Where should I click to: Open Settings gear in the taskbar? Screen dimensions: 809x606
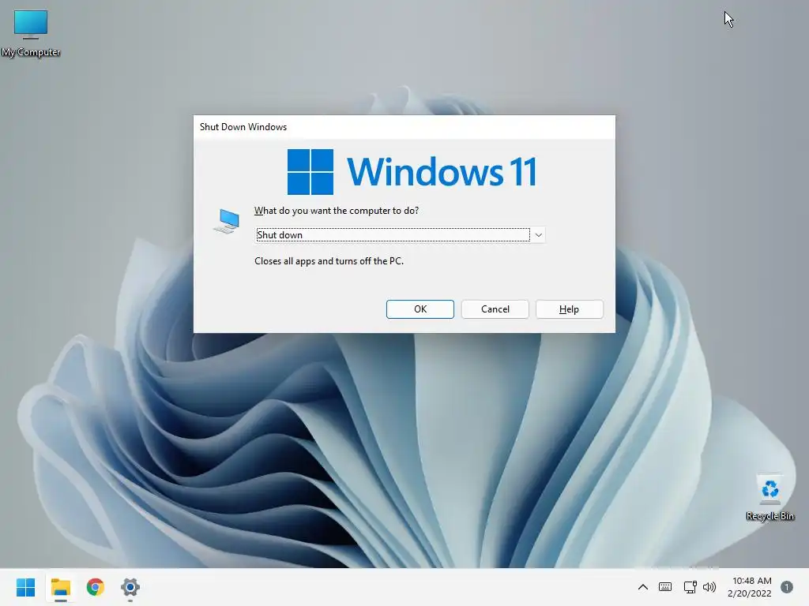[130, 587]
